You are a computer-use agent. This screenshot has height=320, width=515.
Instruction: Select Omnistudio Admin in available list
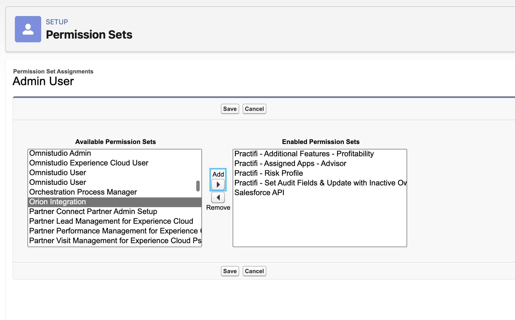(115, 153)
